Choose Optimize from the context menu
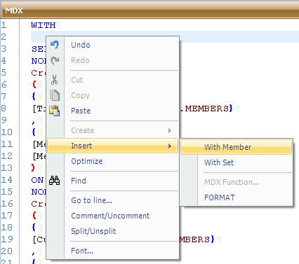The image size is (299, 264). [113, 161]
